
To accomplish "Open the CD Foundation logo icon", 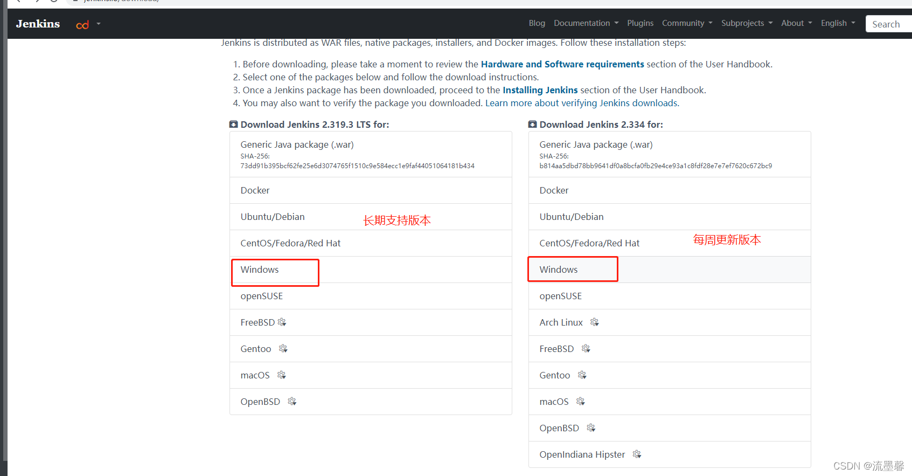I will coord(82,25).
